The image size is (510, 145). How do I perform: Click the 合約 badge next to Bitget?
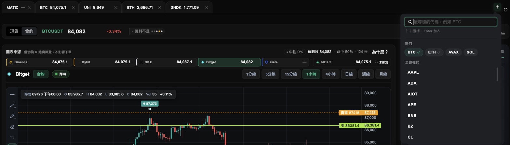pyautogui.click(x=41, y=74)
